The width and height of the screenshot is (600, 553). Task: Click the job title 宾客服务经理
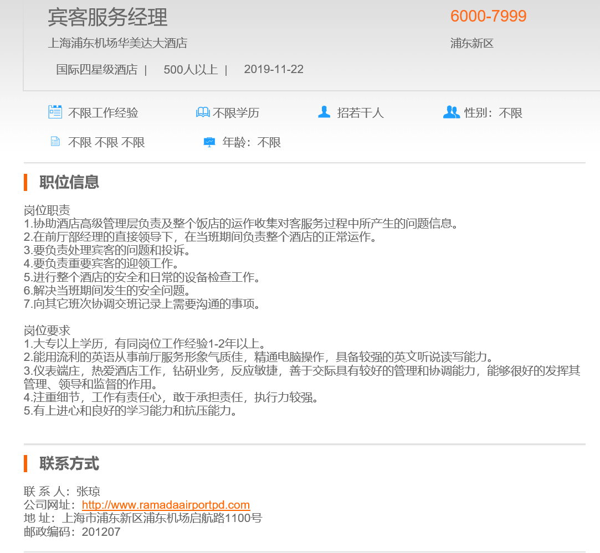click(107, 18)
